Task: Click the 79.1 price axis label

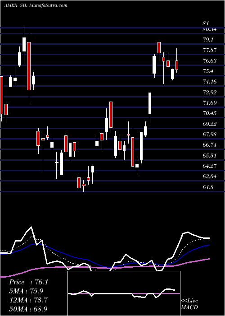Action: click(x=208, y=40)
